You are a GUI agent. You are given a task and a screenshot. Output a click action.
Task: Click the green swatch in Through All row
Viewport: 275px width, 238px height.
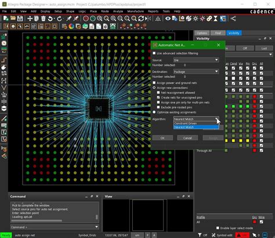pyautogui.click(x=226, y=150)
